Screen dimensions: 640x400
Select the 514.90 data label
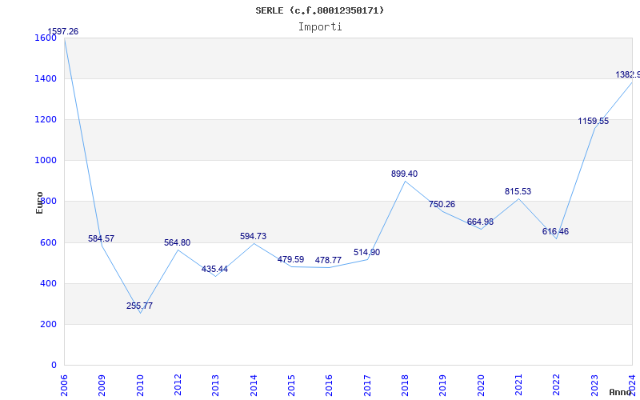366,252
